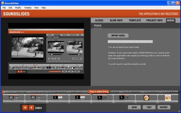Select the first slide thumbnail in timeline
181x113 pixels.
(x=14, y=98)
